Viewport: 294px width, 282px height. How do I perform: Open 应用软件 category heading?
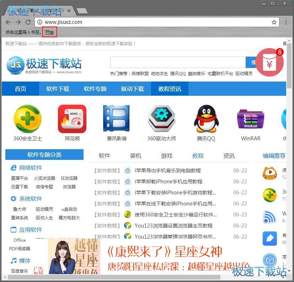tap(31, 230)
